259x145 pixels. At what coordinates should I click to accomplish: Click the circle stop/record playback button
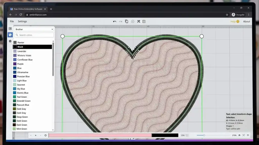point(46,135)
